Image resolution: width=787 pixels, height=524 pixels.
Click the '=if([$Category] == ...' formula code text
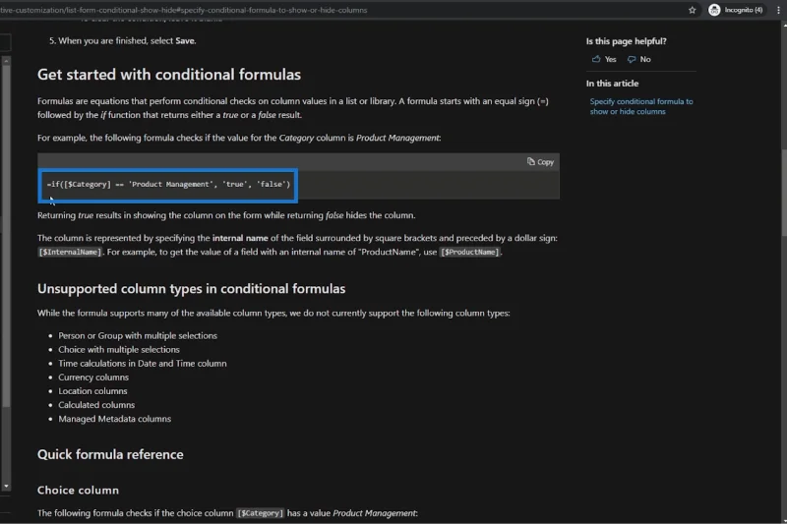pos(168,184)
